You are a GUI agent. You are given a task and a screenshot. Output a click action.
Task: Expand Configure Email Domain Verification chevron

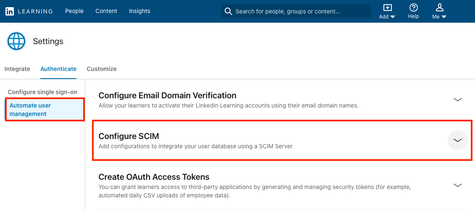click(457, 100)
